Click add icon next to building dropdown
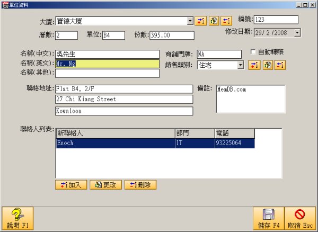Image resolution: width=318 pixels, height=232 pixels. coord(200,21)
